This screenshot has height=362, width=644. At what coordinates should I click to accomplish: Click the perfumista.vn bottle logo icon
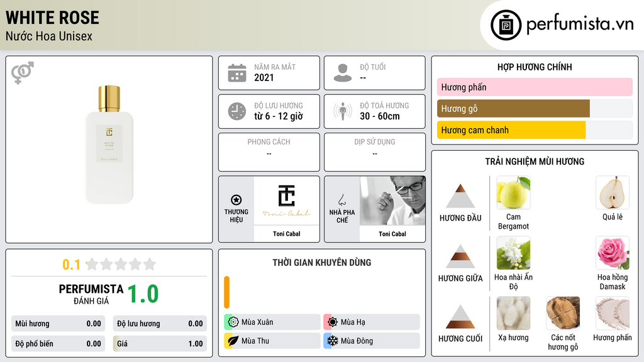point(506,25)
